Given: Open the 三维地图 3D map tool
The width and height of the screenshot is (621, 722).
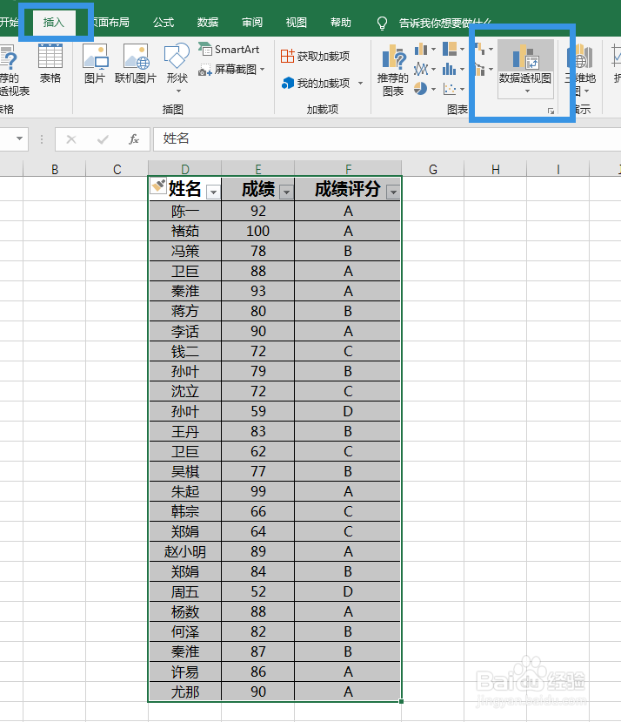Looking at the screenshot, I should pos(580,69).
